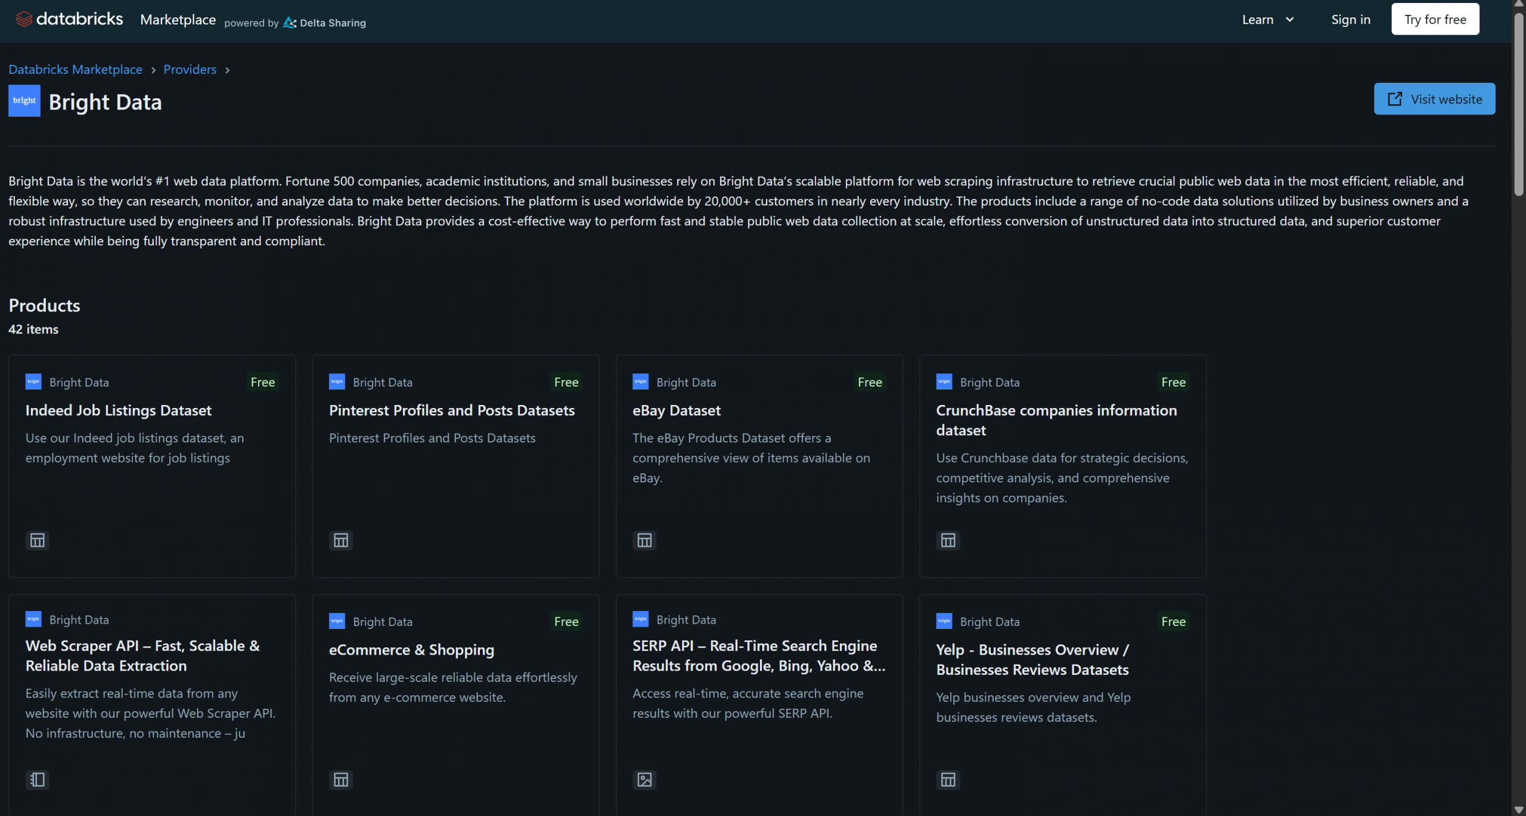Click table icon on Yelp Businesses card
1526x816 pixels.
click(x=948, y=780)
